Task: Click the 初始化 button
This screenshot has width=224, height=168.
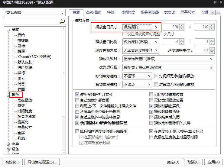Action: tap(12, 162)
